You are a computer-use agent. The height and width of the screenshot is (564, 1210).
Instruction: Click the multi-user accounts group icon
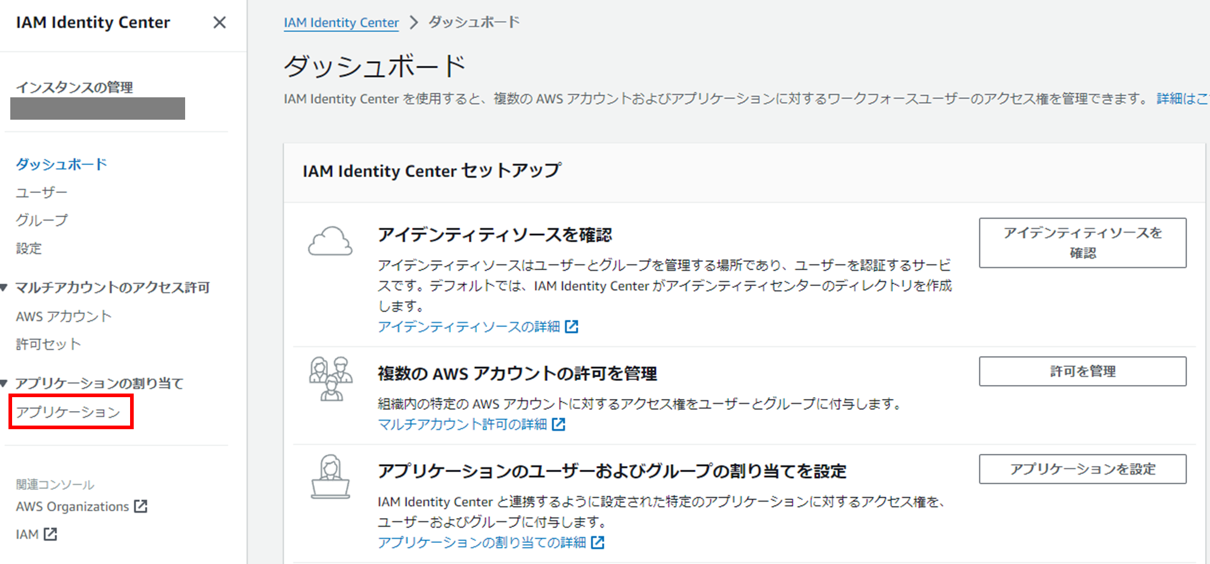coord(330,379)
